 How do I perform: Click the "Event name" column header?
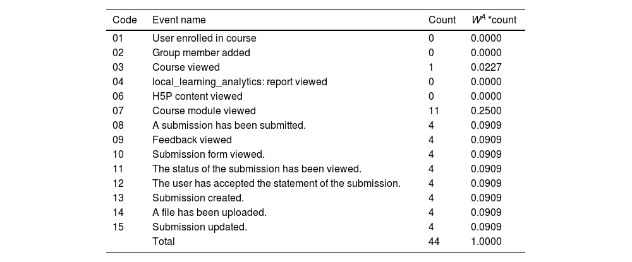pyautogui.click(x=179, y=20)
